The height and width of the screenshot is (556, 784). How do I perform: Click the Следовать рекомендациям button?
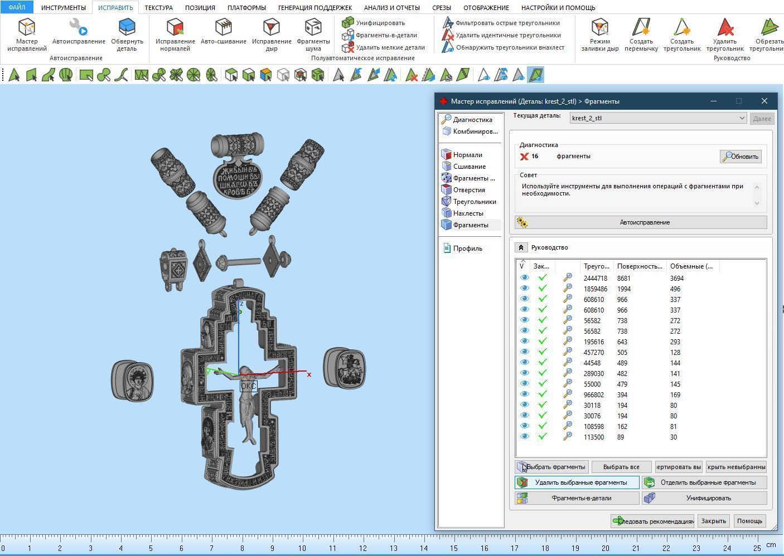click(x=652, y=521)
